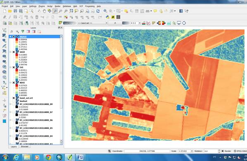This screenshot has width=247, height=161.
Task: Click the filter legend funnel icon
Action: coord(23,32)
